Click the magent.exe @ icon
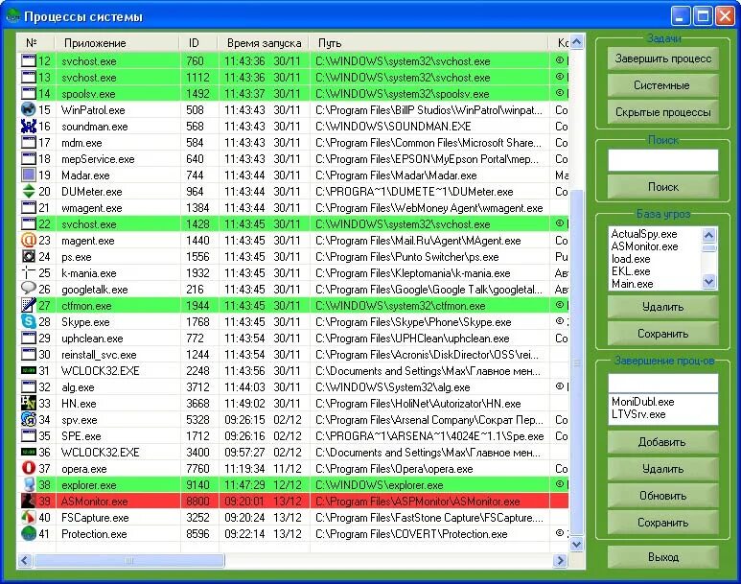This screenshot has height=584, width=741. (29, 241)
